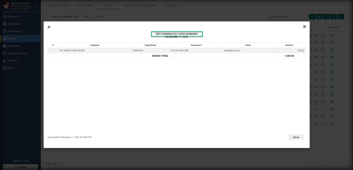
Task: Switch to FinDES Textfile Generator tab
Action: tap(139, 5)
